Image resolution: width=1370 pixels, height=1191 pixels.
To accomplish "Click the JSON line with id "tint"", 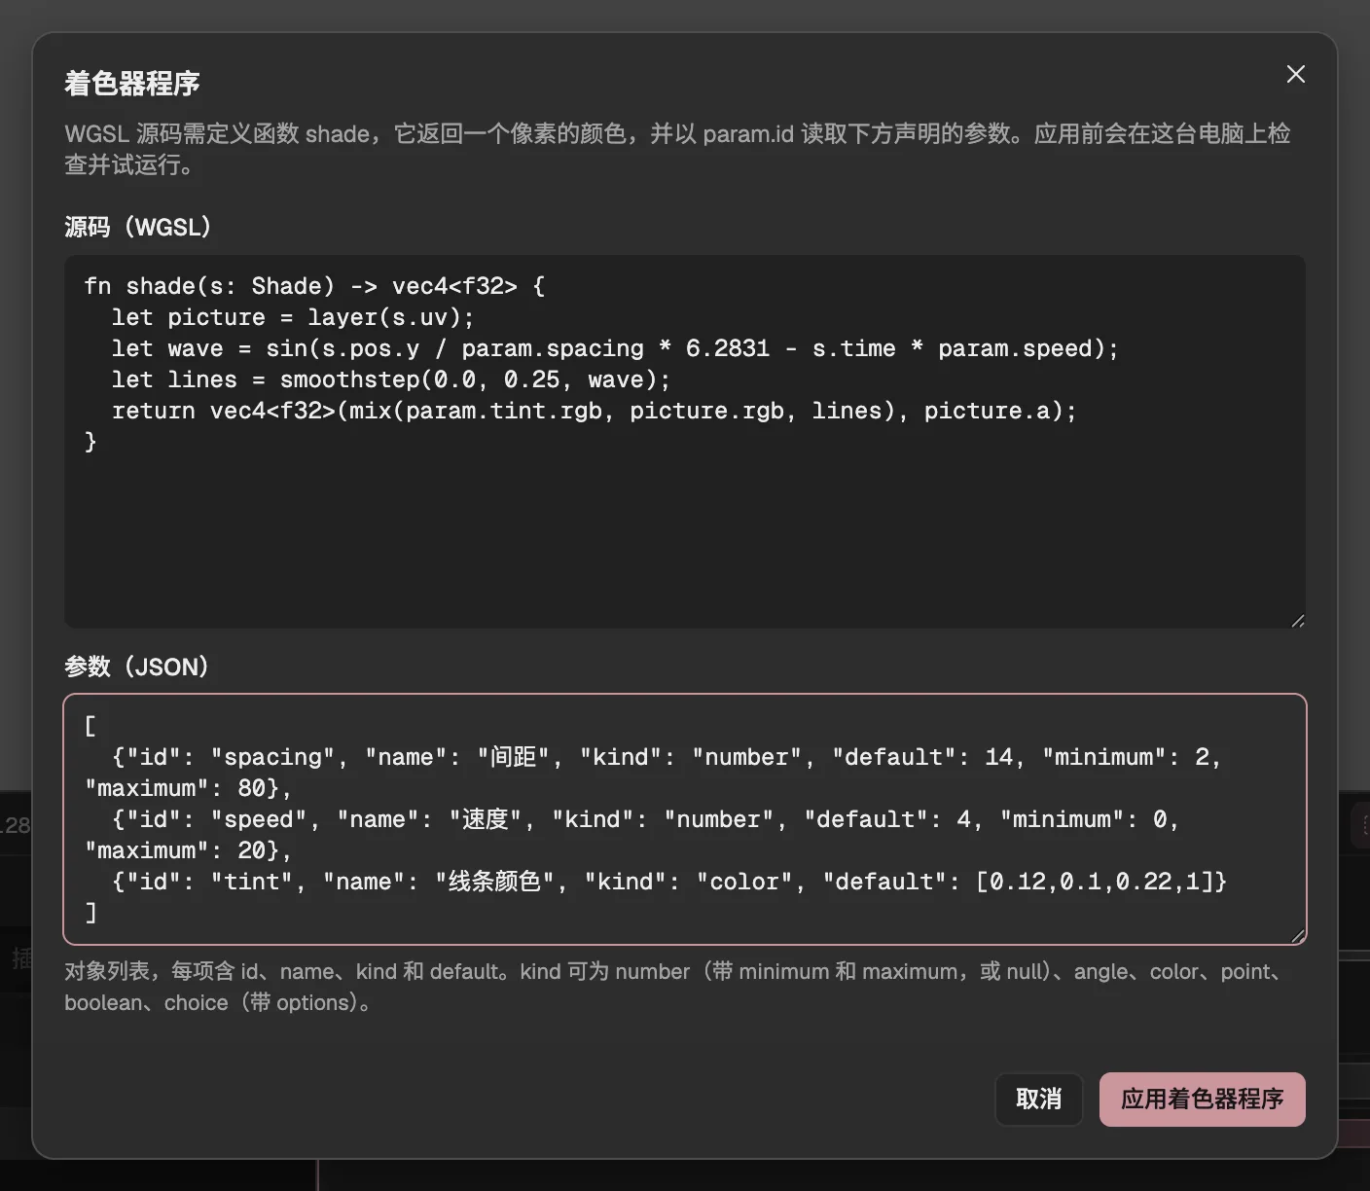I will coord(669,882).
